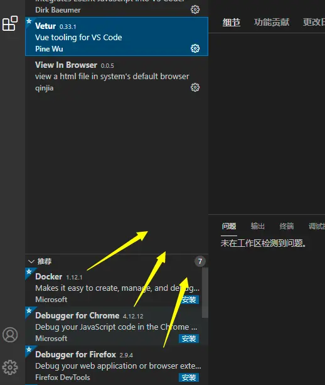Click the 未在工作区检测到问题 message
Viewport: 325px width, 385px height.
pos(263,243)
